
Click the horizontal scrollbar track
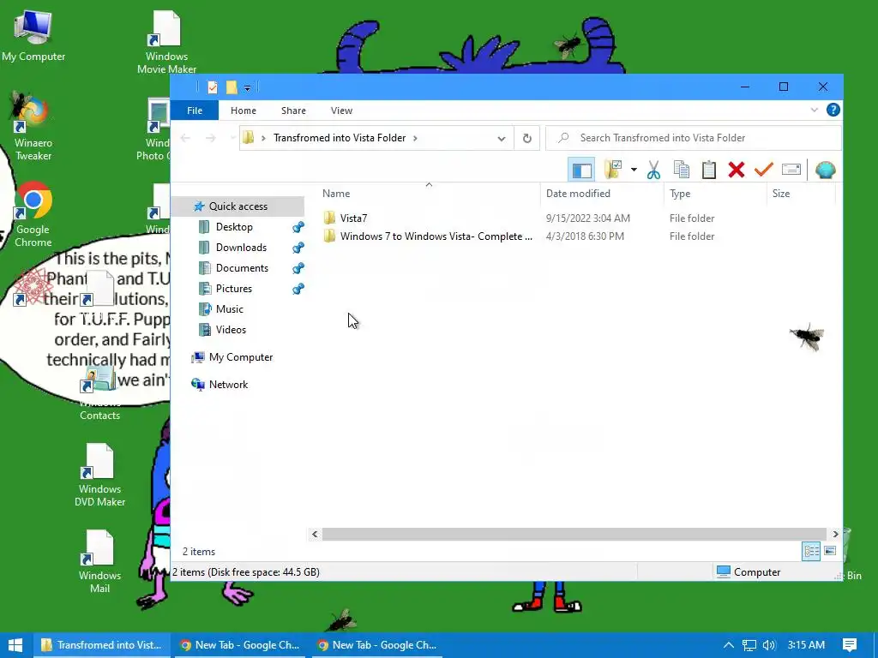click(x=574, y=535)
